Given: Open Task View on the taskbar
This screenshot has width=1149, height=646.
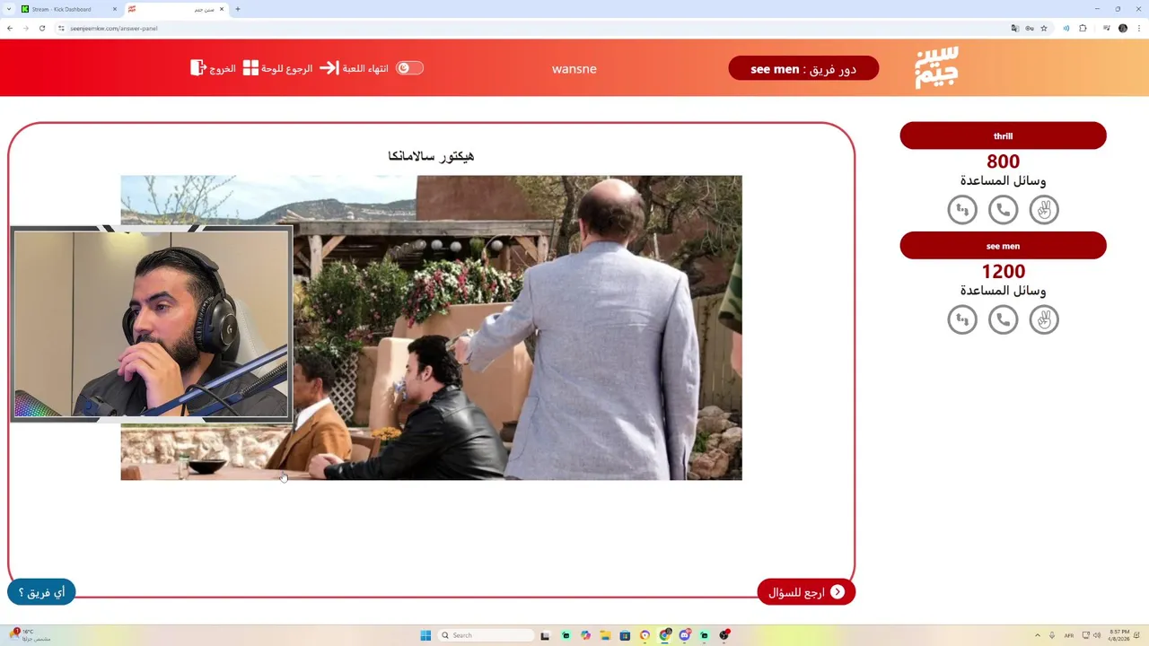Looking at the screenshot, I should click(545, 635).
